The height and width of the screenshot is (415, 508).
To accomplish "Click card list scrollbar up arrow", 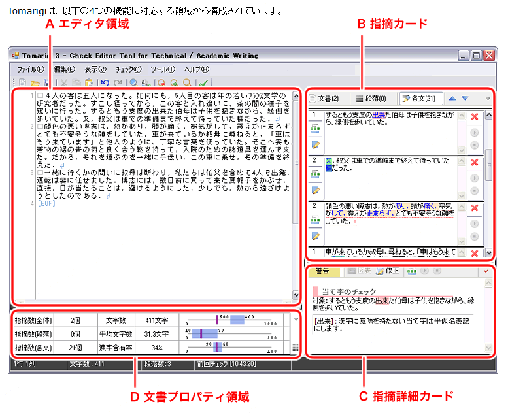I will click(489, 115).
